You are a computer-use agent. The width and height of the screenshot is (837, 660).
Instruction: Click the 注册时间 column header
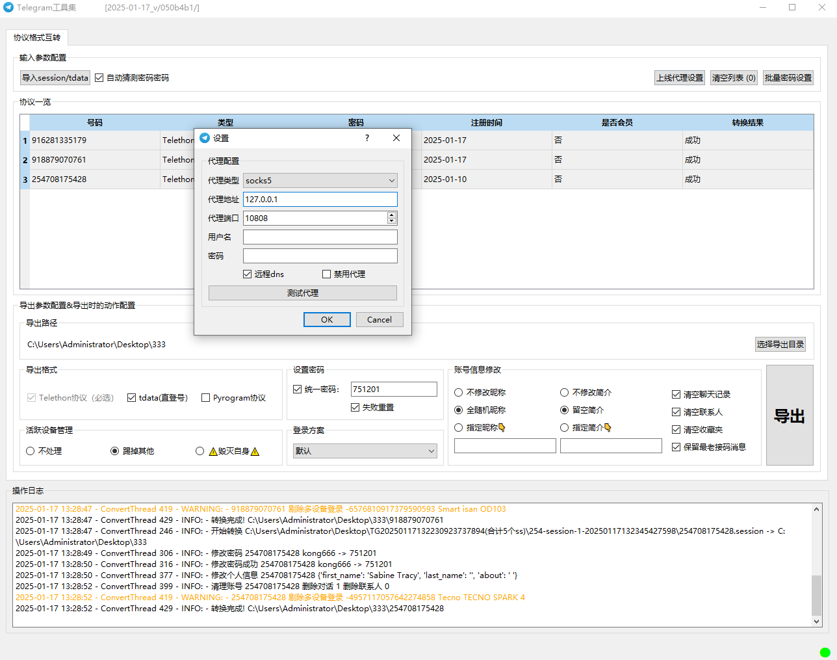coord(486,123)
